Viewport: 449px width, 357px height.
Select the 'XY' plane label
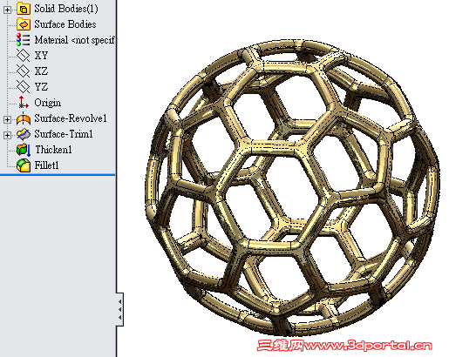click(41, 56)
